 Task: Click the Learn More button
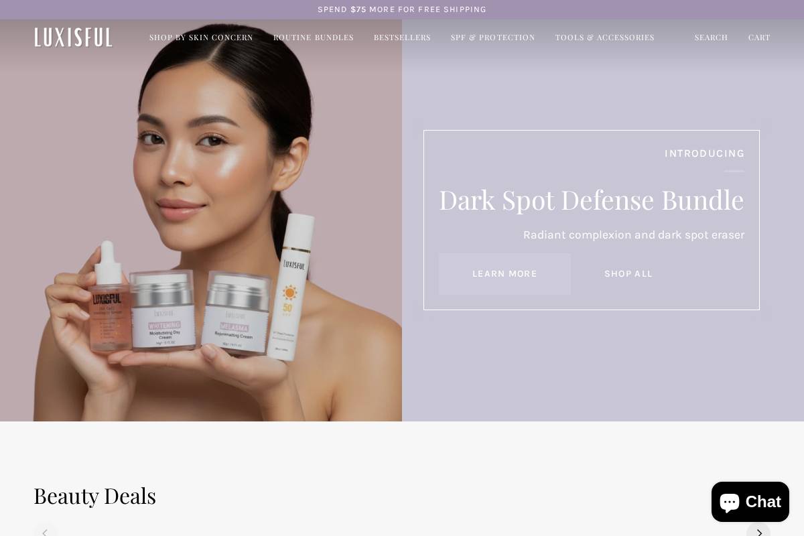click(505, 273)
